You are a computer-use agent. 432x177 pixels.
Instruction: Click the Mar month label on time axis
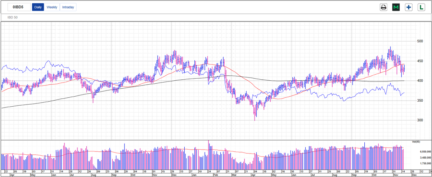point(234,175)
